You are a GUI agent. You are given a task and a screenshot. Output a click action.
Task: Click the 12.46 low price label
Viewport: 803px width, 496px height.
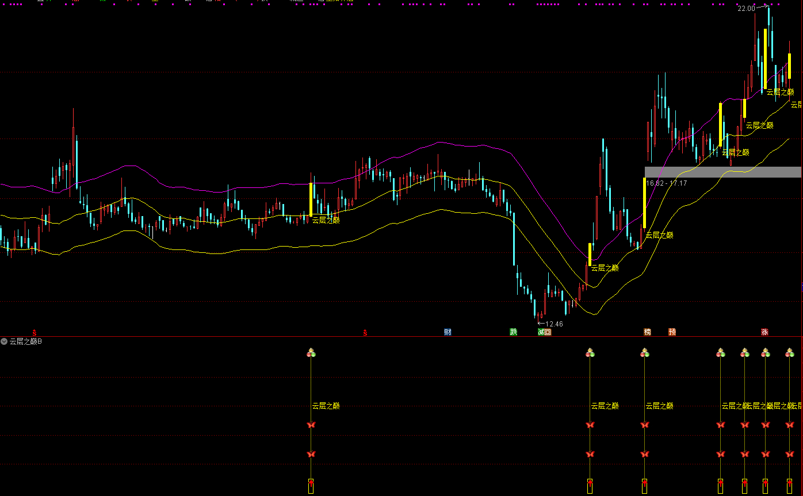[554, 324]
